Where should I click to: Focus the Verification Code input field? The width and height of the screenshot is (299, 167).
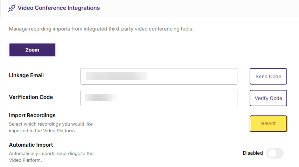pos(159,98)
